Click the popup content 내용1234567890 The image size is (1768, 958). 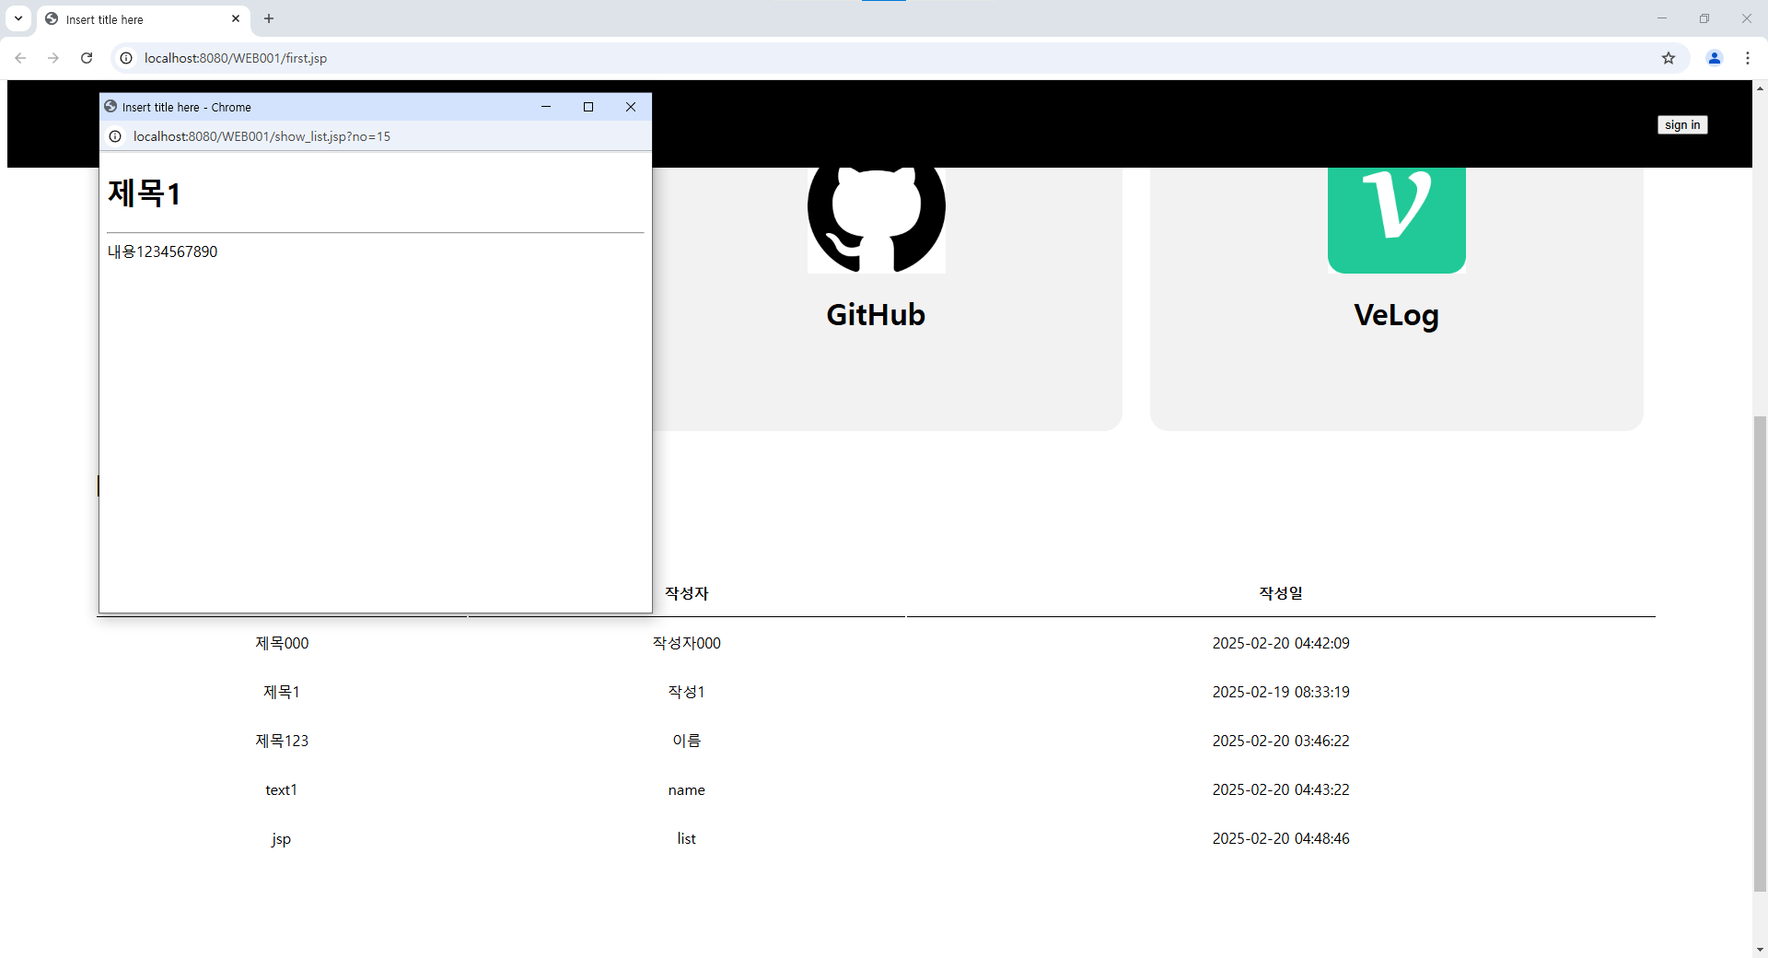(x=163, y=251)
